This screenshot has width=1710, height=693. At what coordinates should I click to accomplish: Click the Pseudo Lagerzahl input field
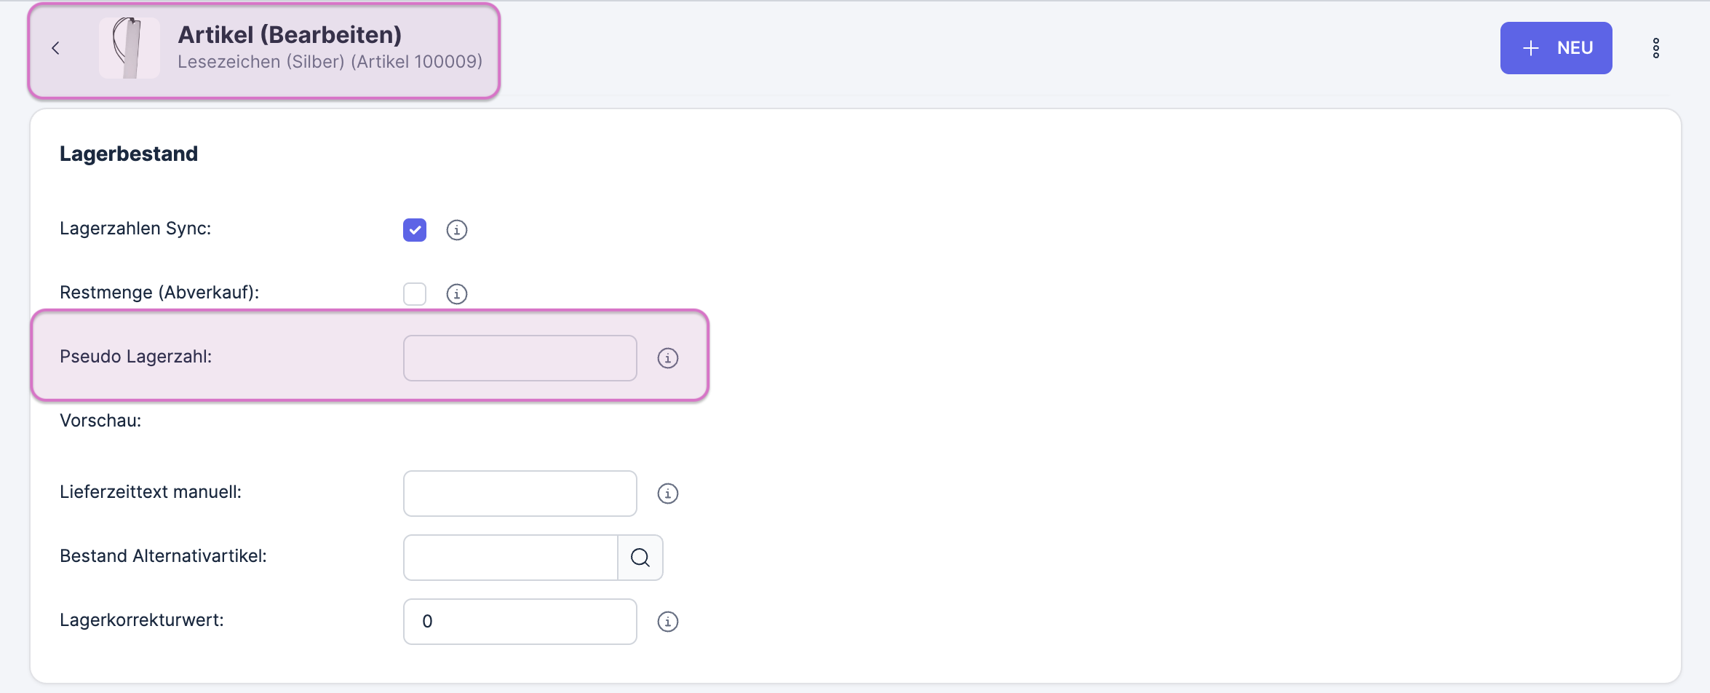click(520, 358)
